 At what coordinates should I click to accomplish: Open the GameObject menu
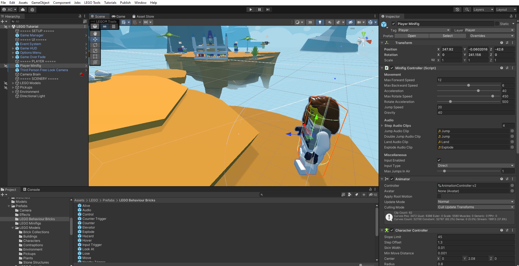pos(40,2)
